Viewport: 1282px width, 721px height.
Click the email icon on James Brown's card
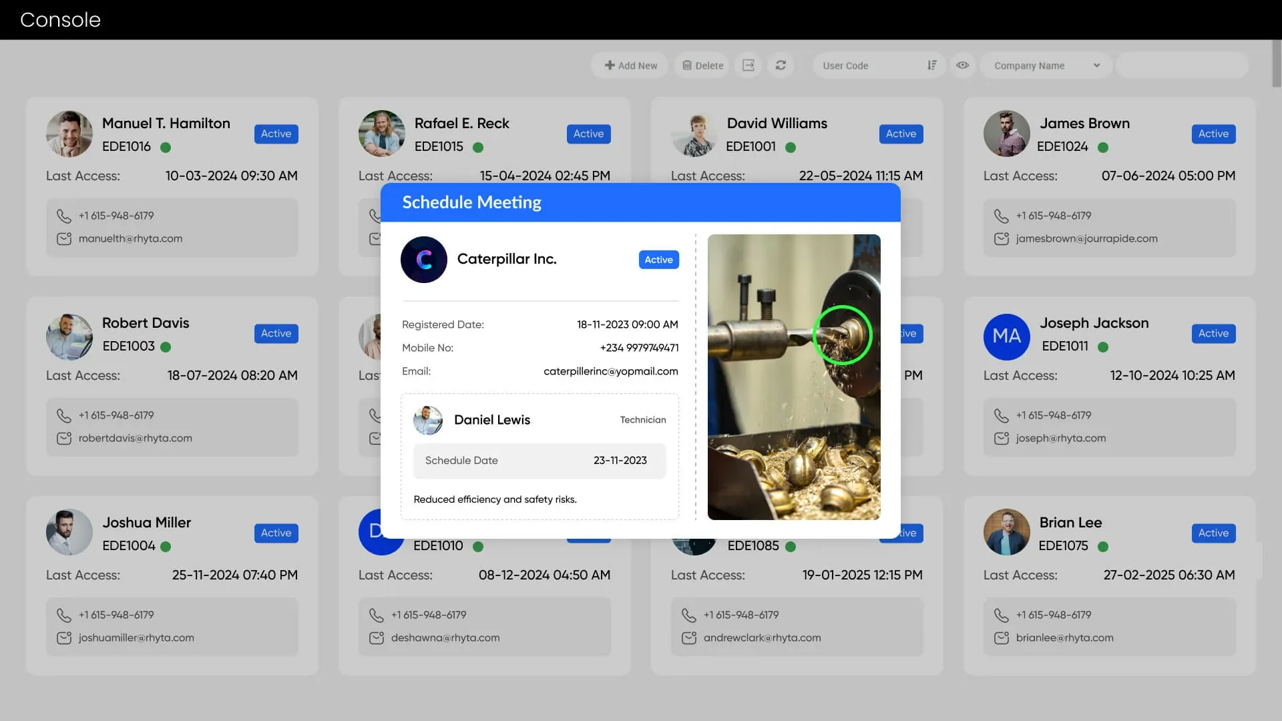click(1001, 239)
